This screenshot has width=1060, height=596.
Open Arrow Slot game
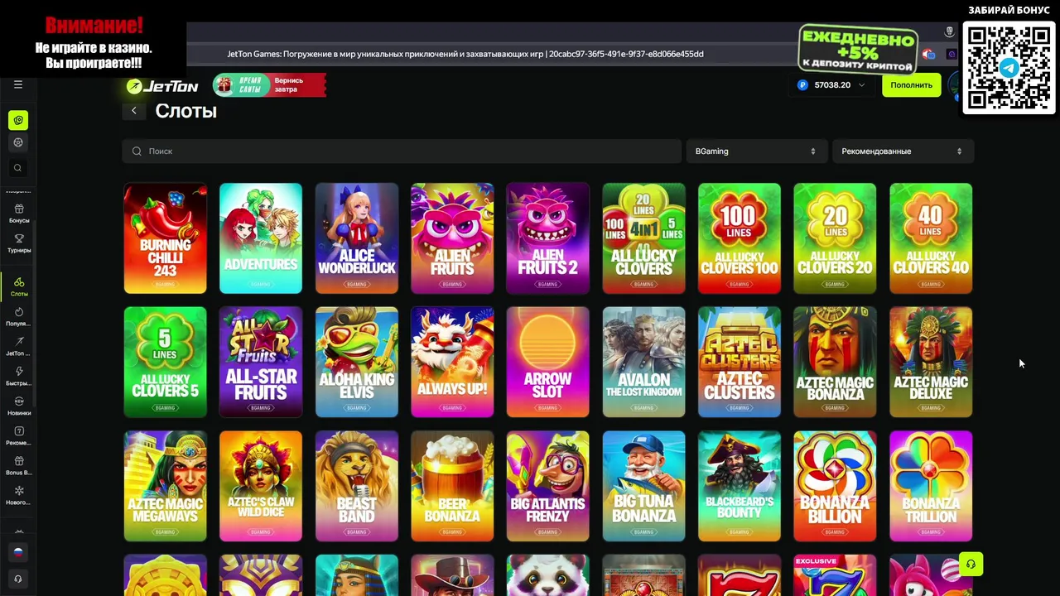[x=548, y=362]
